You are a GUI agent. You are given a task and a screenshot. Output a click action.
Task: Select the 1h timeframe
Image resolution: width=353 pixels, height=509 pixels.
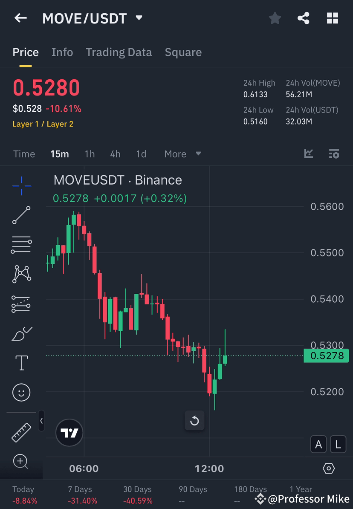point(90,154)
